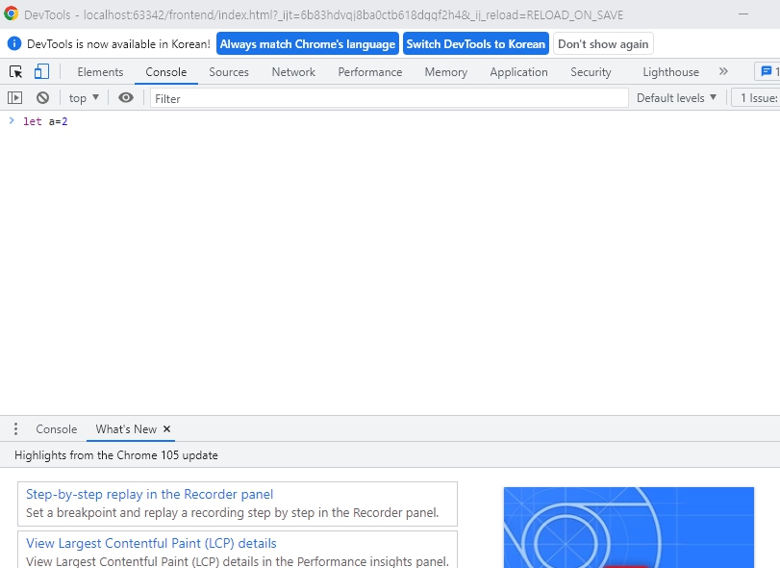Screen dimensions: 780x568
Task: Minimize the DevTools window
Action: (743, 13)
